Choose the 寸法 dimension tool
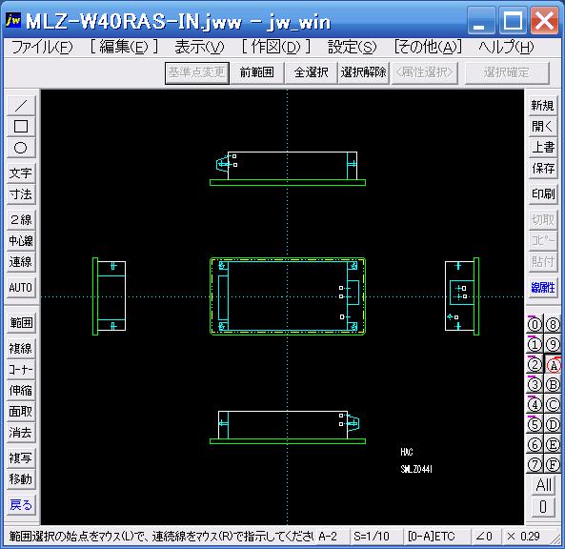The width and height of the screenshot is (565, 549). coord(21,194)
